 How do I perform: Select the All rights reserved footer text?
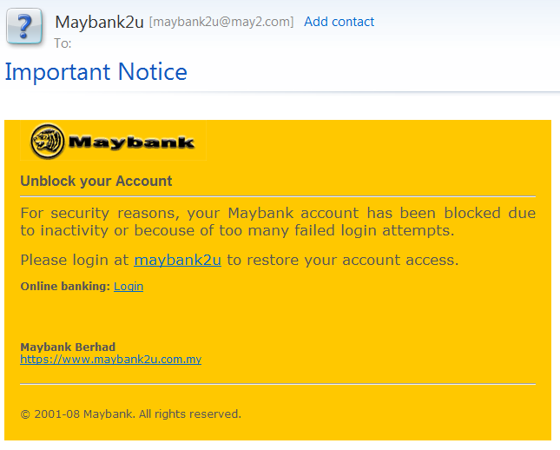190,414
